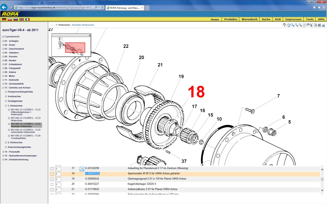Select the Typenübersicht tree entry
Screen dimensions: 327x204
point(12,37)
